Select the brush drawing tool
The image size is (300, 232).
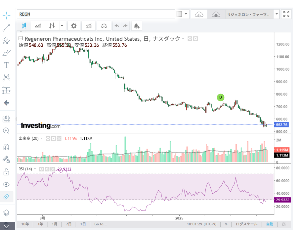coord(6,53)
